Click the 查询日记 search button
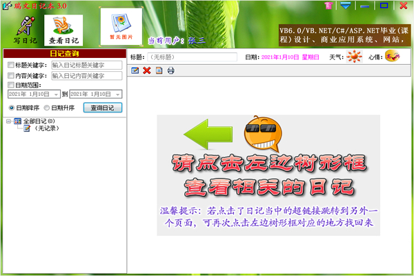This screenshot has width=414, height=276. tap(103, 108)
